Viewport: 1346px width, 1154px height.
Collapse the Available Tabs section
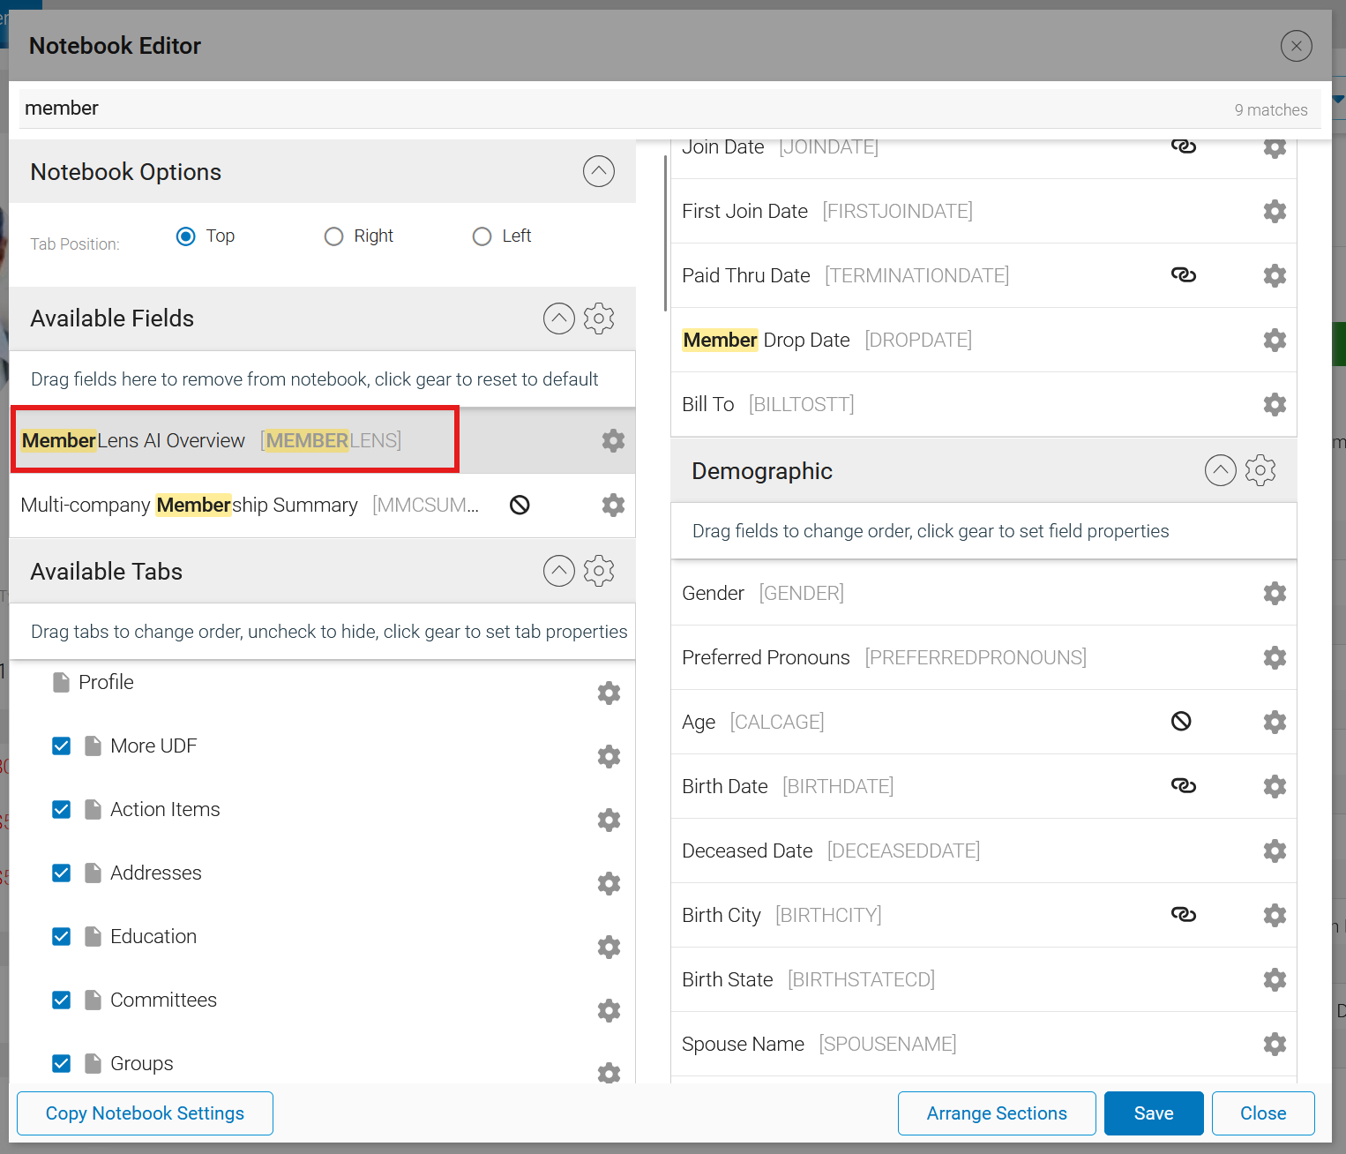pyautogui.click(x=559, y=571)
